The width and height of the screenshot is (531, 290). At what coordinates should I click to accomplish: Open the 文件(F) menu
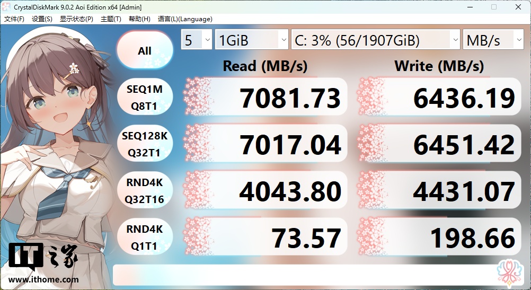(14, 19)
